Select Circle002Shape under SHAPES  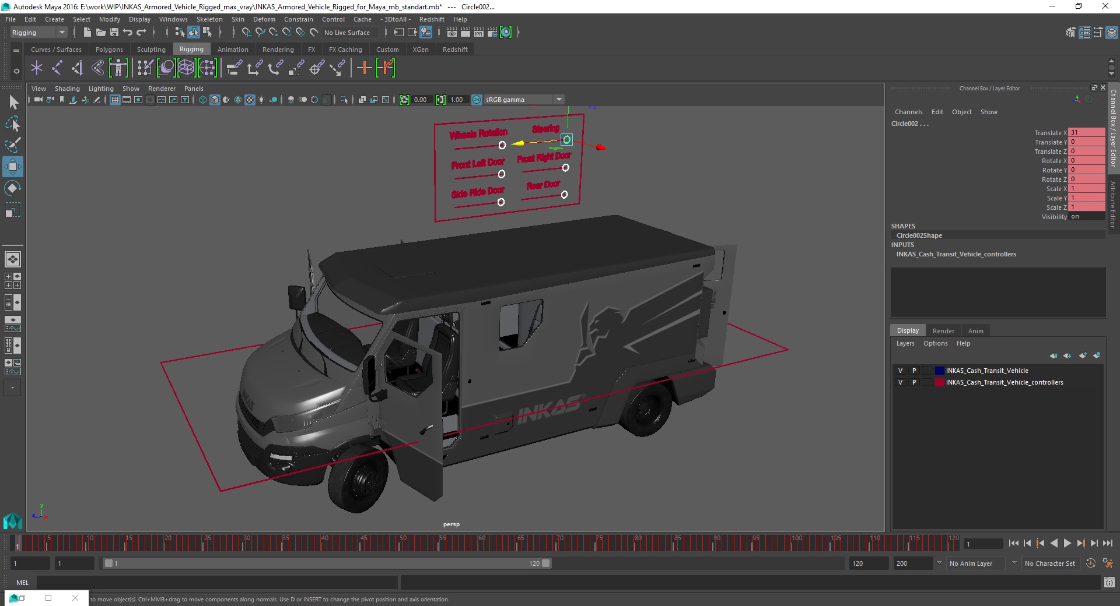point(919,235)
